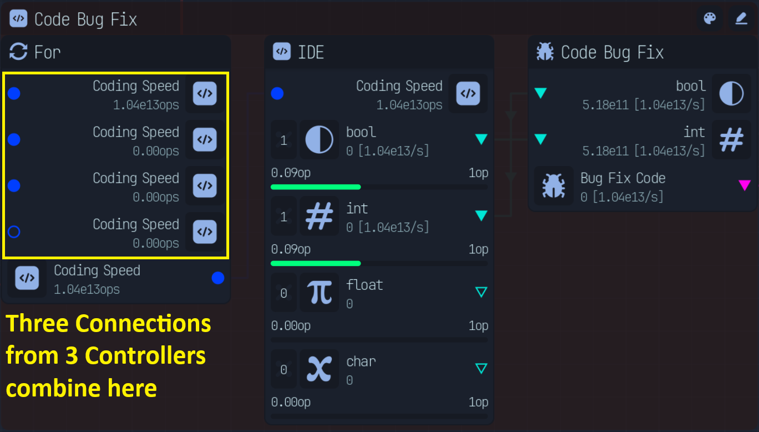The image size is (759, 432).
Task: Toggle the empty fourth Coding Speed input port
Action: (x=14, y=232)
